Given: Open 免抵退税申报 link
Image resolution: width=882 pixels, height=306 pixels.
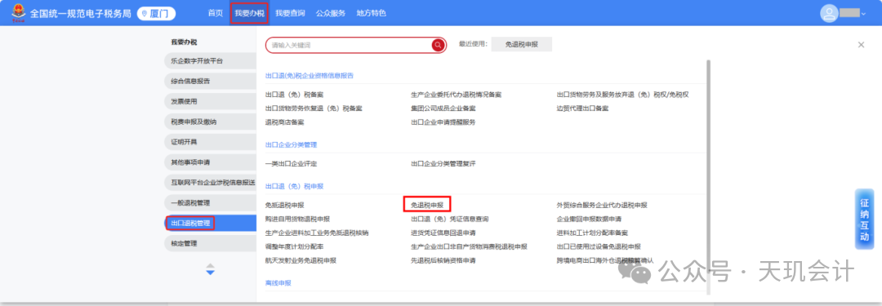Looking at the screenshot, I should point(284,206).
